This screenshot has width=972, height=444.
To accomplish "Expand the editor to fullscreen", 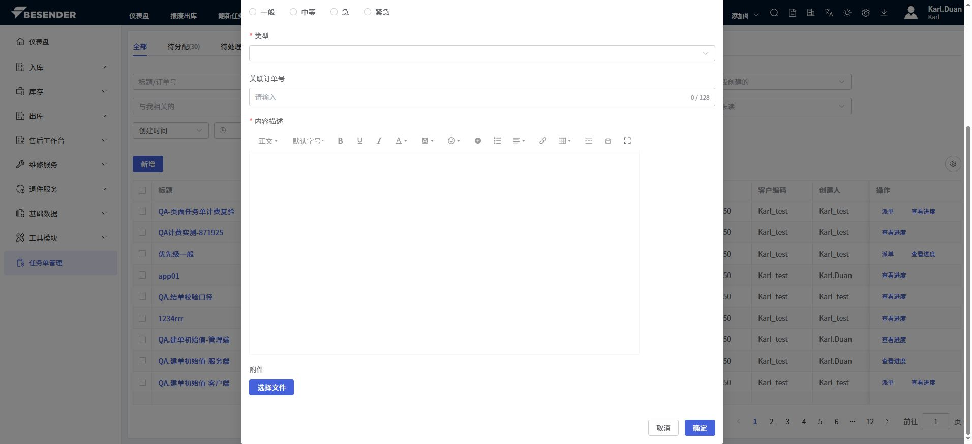I will (627, 141).
